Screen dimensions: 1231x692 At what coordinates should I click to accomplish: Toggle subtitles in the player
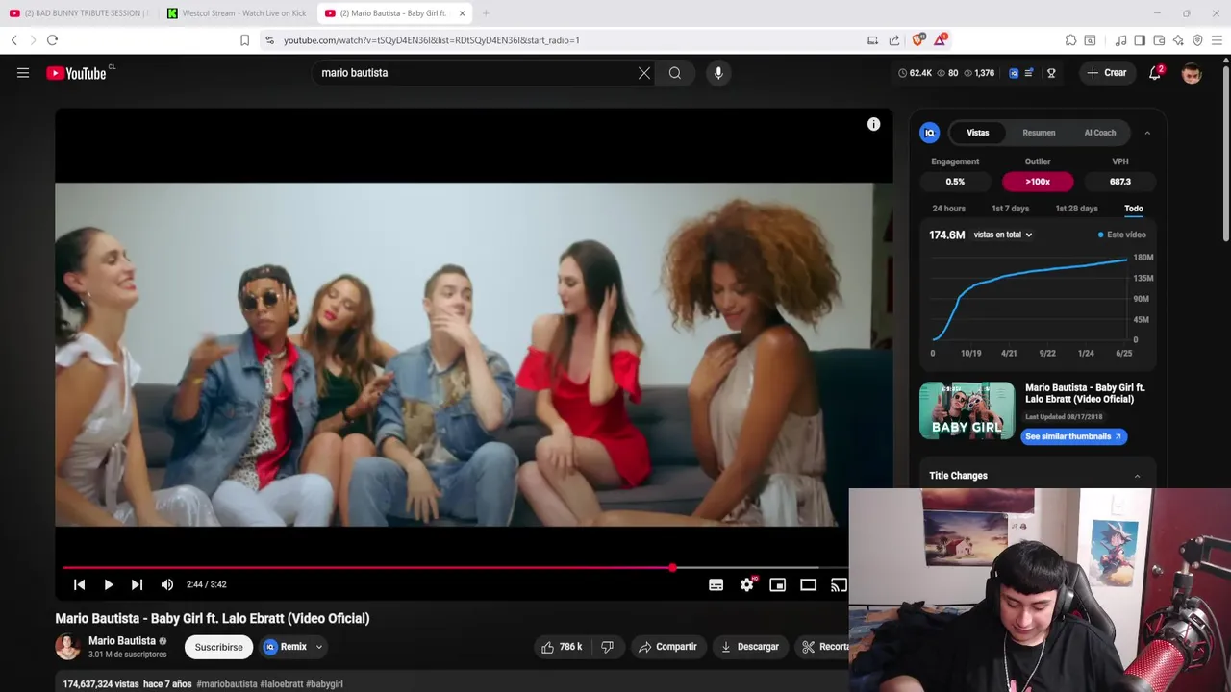click(716, 584)
